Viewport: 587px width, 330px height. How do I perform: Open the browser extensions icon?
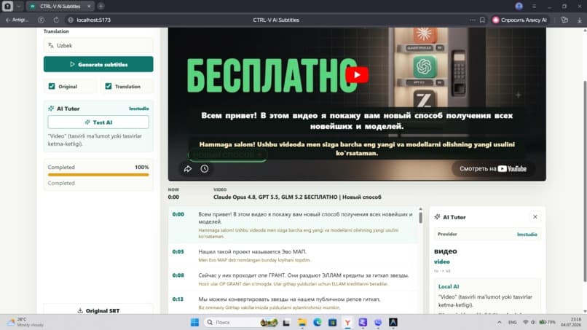click(564, 20)
